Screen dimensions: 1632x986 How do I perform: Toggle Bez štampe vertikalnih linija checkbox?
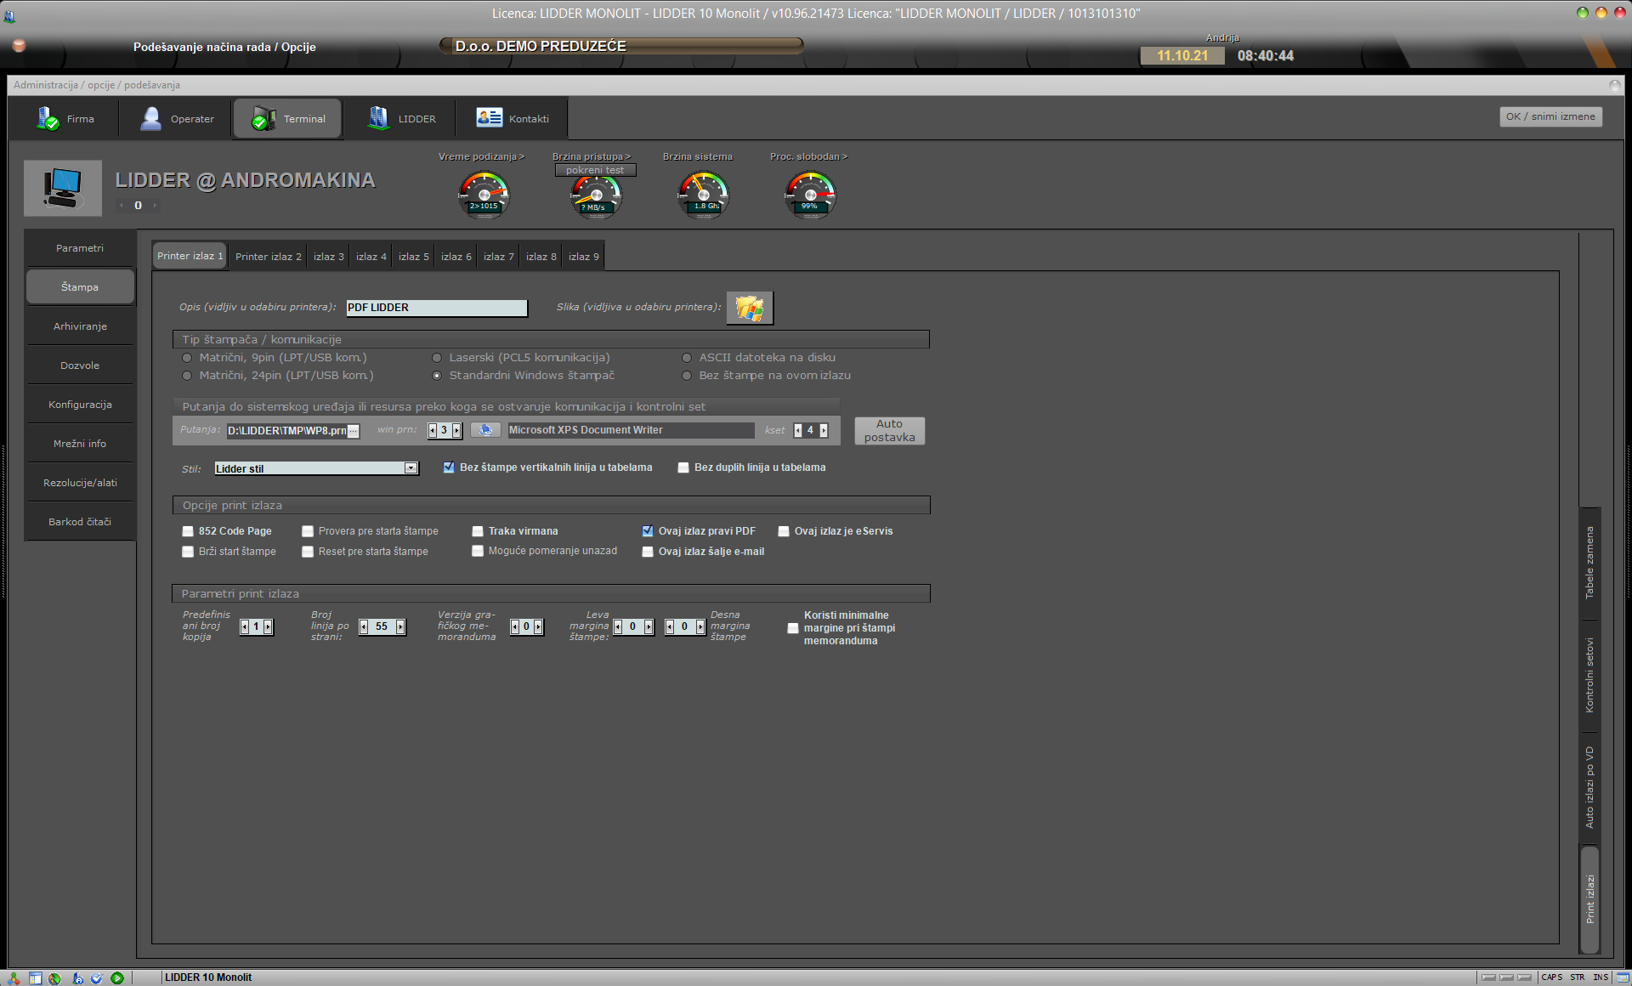pyautogui.click(x=449, y=467)
